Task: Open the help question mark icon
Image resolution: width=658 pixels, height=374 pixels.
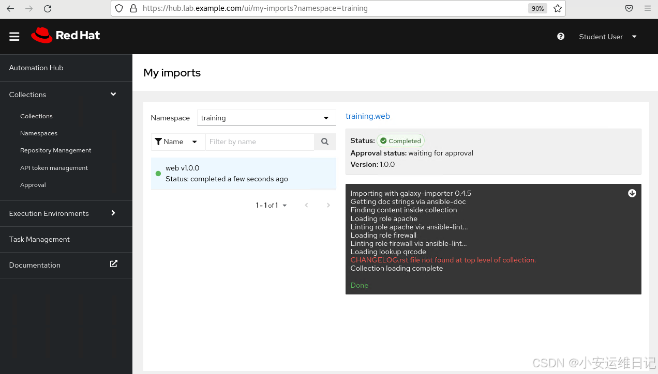Action: 561,36
